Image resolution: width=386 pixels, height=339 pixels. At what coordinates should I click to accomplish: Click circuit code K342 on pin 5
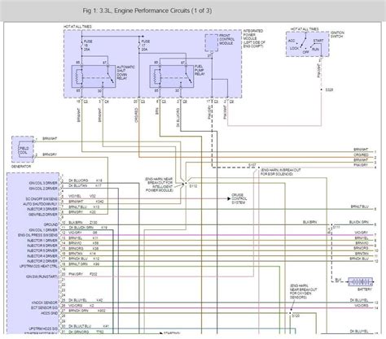[x=99, y=202]
